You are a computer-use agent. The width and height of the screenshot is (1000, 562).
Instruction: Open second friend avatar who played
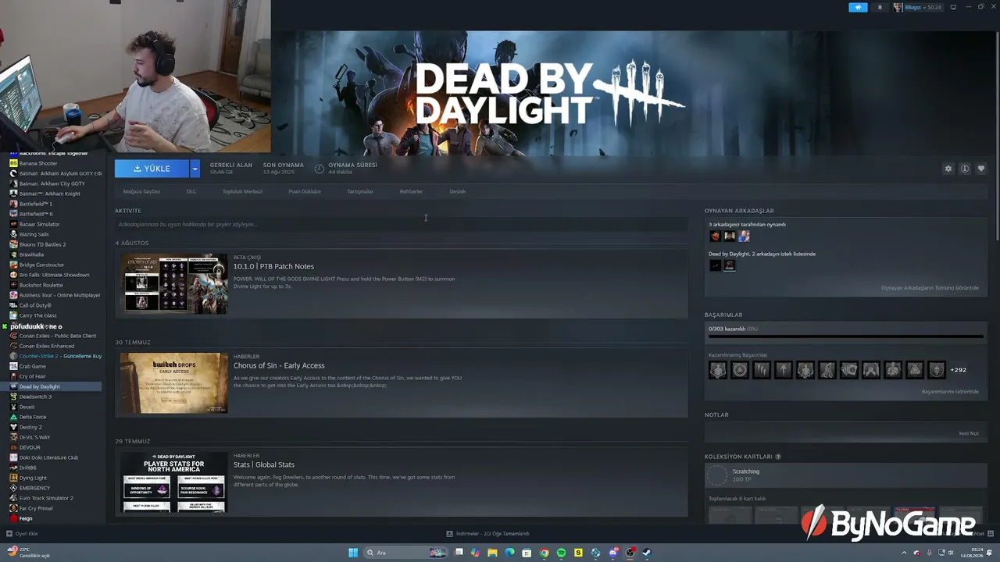[730, 236]
